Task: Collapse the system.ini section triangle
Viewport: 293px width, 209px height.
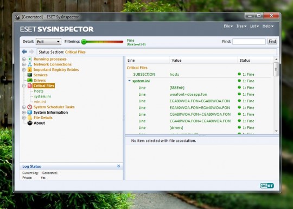Action: click(x=129, y=81)
